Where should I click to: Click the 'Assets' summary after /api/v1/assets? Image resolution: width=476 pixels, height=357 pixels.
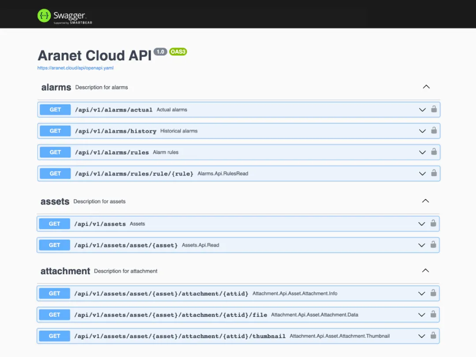tap(137, 224)
